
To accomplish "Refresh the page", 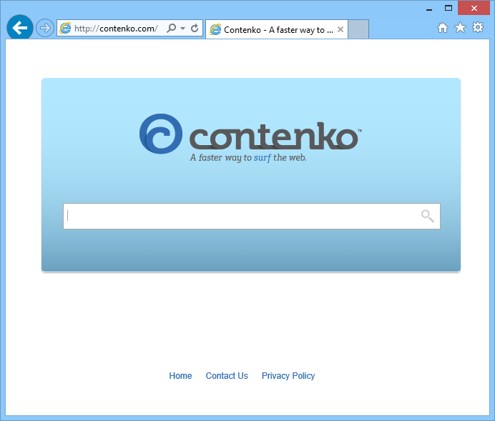I will (x=195, y=28).
